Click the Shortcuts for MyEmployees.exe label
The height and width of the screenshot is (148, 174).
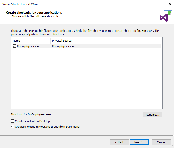point(31,114)
